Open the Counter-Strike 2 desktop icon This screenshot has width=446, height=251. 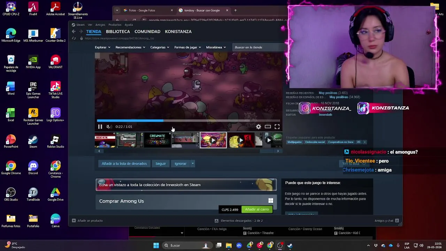[55, 36]
